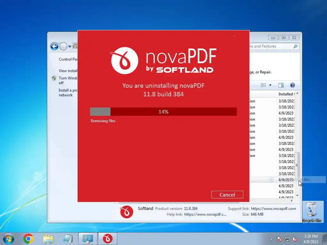Launch Google Chrome from taskbar

[28, 239]
